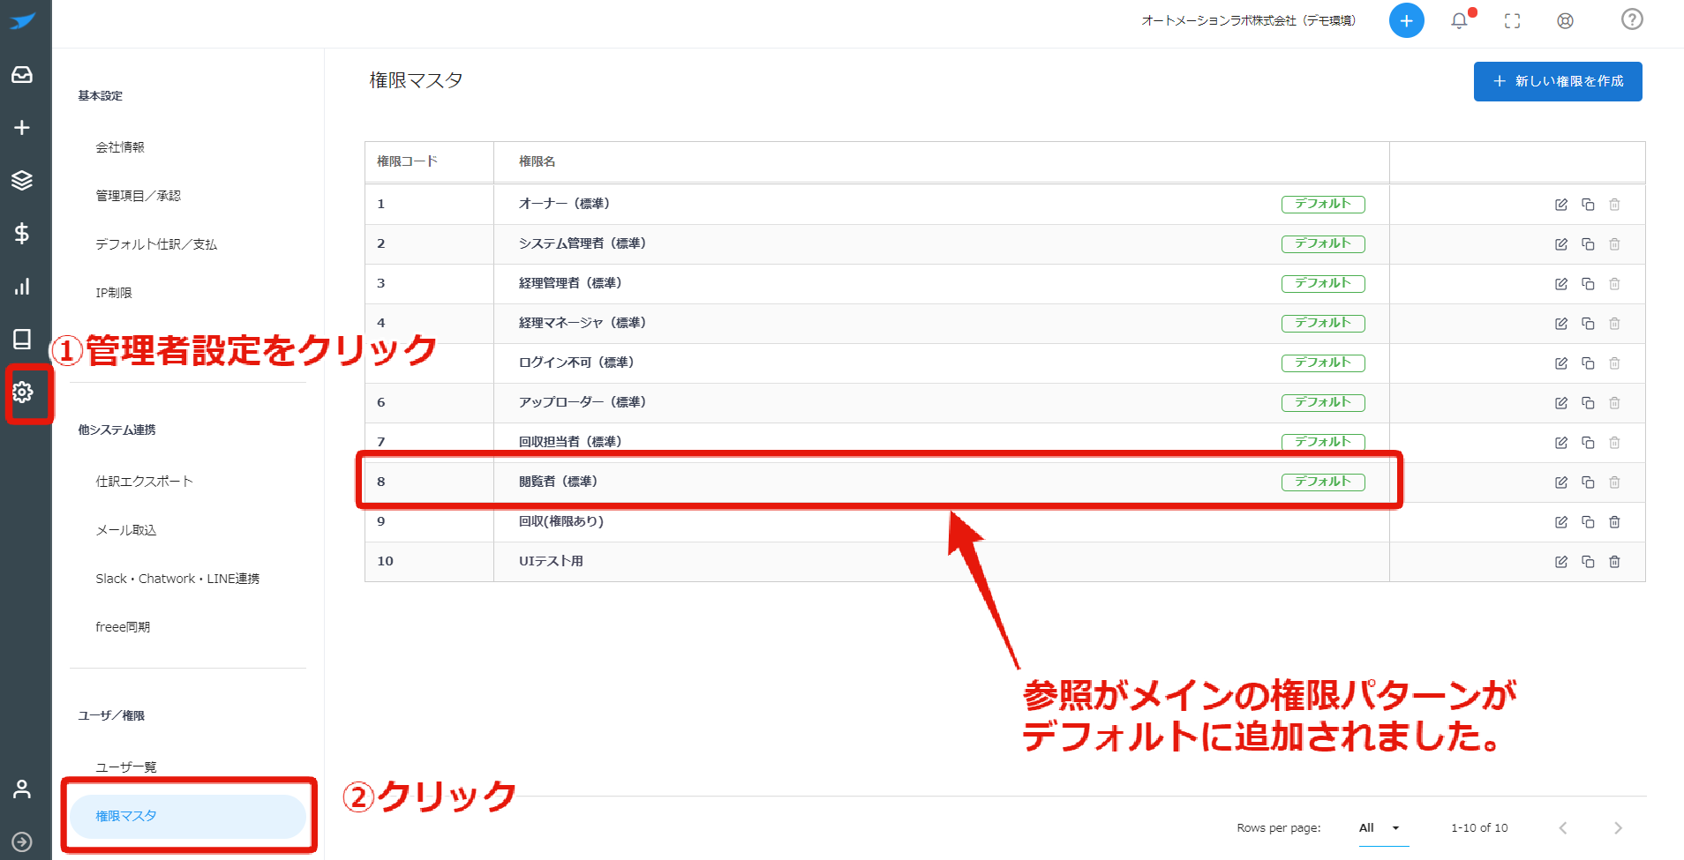The width and height of the screenshot is (1684, 860).
Task: Select the 回収(権限あり) row name
Action: pos(561,521)
